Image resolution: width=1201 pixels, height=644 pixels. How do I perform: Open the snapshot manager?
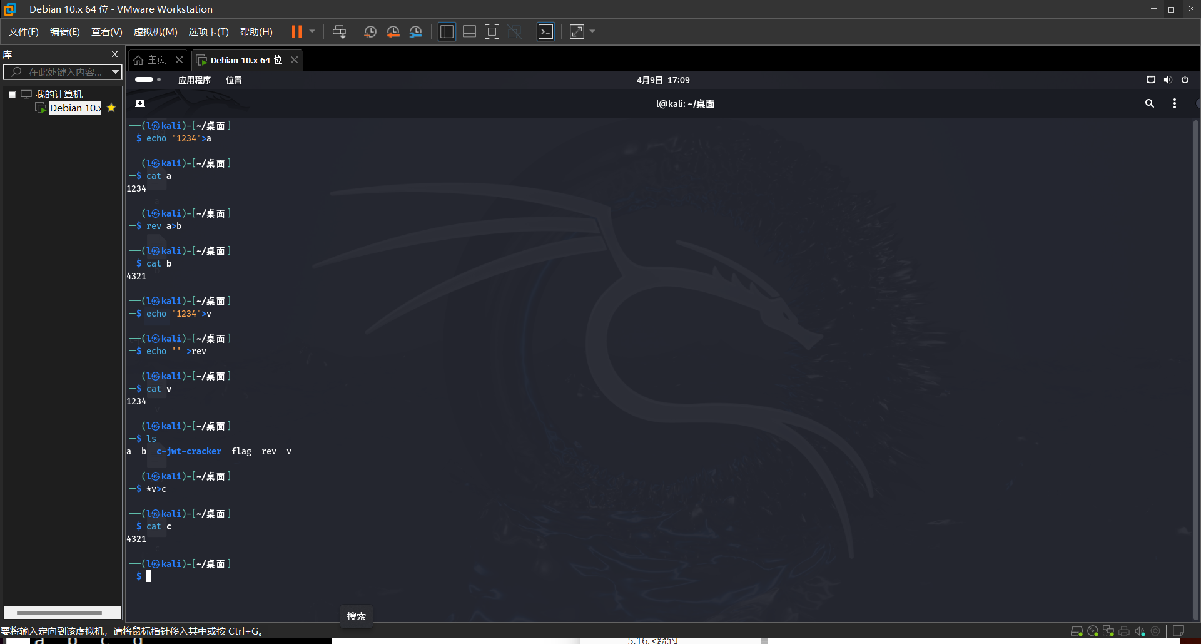pyautogui.click(x=416, y=32)
